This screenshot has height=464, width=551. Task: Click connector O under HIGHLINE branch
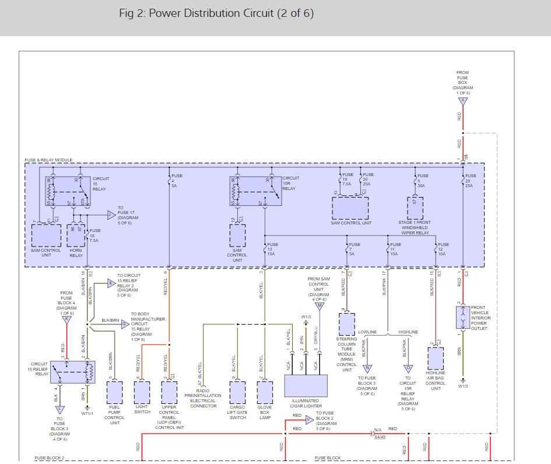coord(408,368)
